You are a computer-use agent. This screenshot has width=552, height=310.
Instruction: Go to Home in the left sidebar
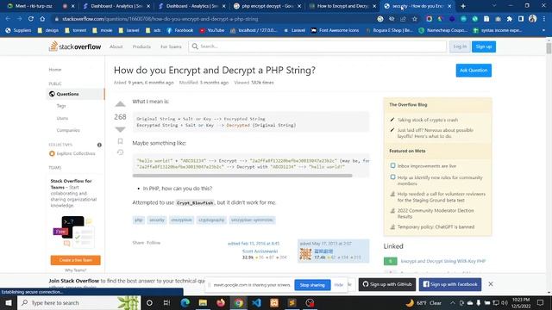[x=55, y=70]
